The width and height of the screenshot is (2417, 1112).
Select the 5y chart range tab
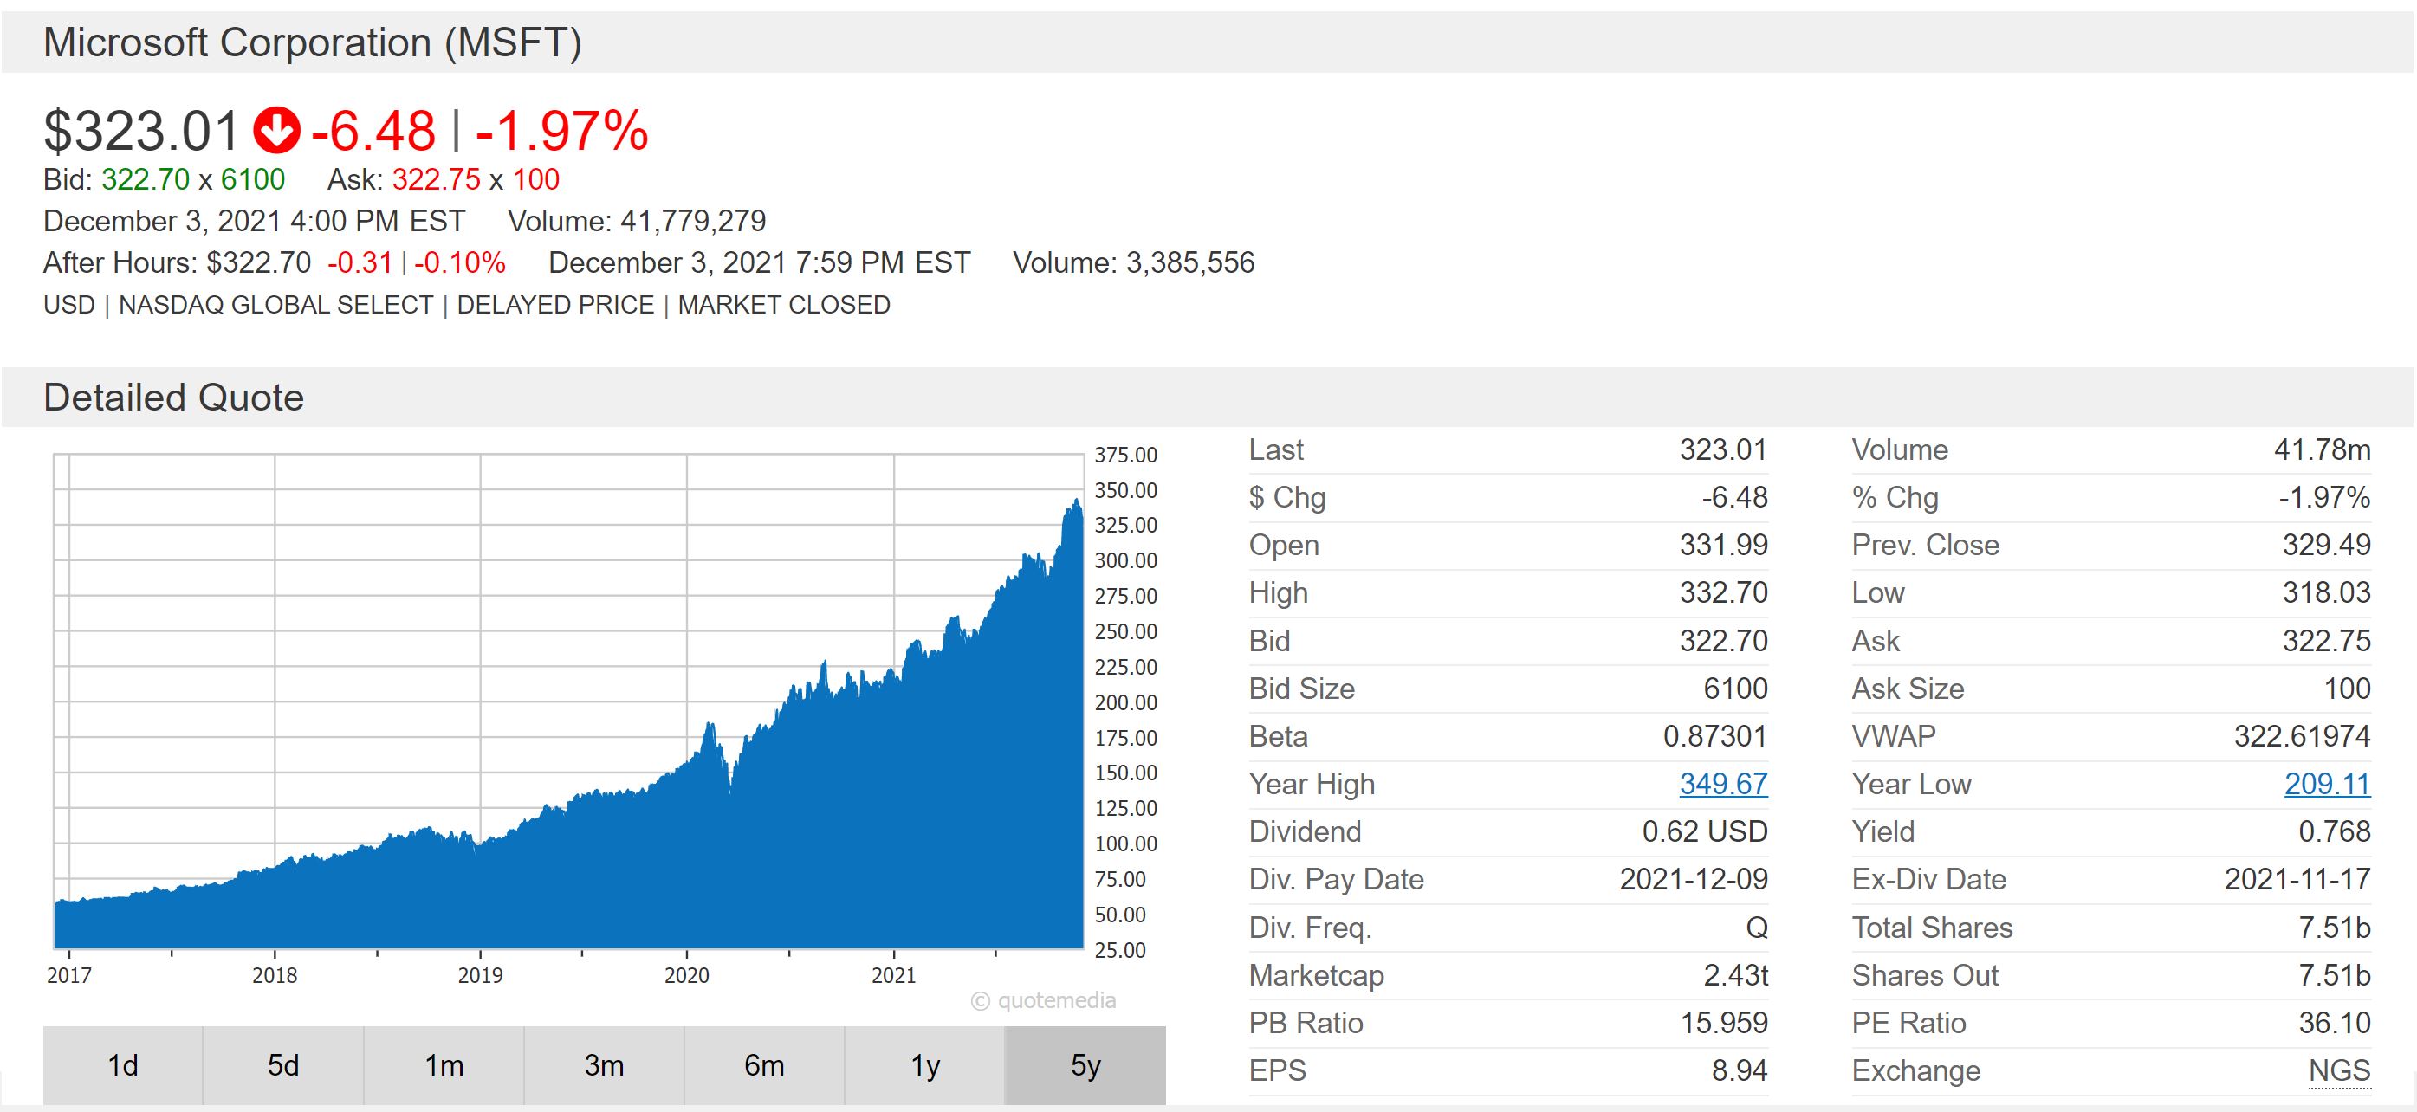tap(1085, 1065)
